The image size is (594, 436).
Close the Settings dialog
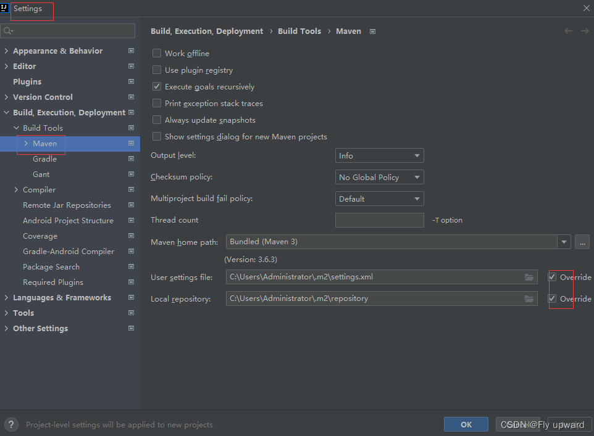click(x=587, y=8)
